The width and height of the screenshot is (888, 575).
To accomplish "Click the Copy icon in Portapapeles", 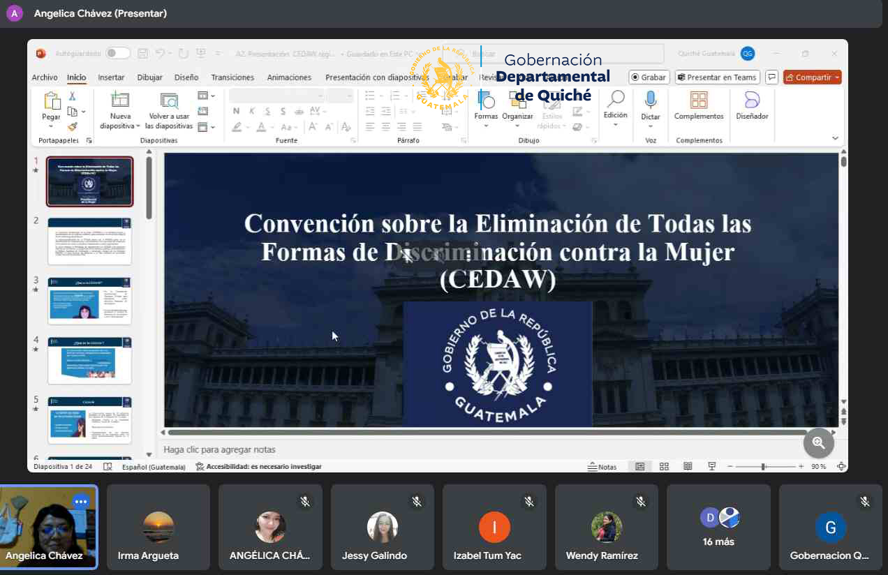I will [x=72, y=112].
